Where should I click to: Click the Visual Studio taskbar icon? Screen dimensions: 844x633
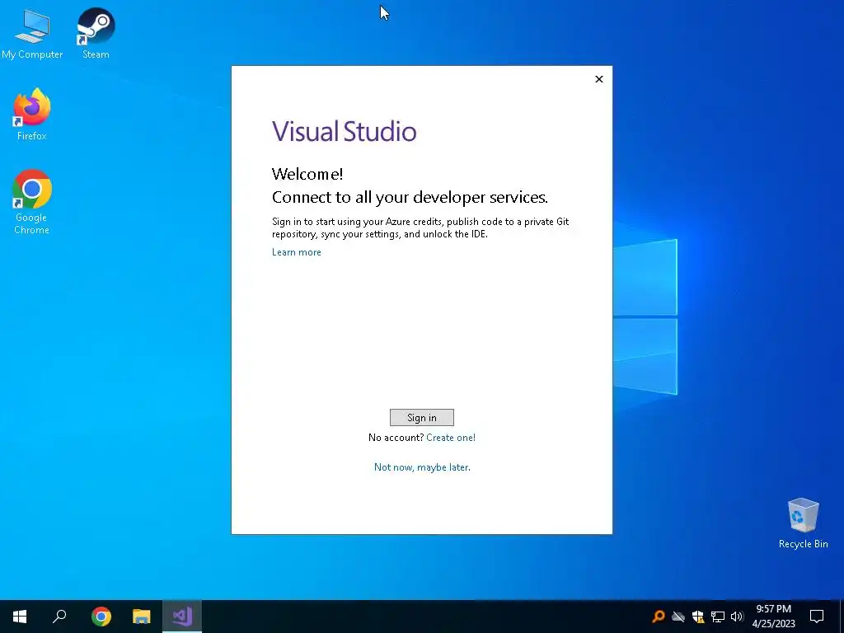(182, 617)
